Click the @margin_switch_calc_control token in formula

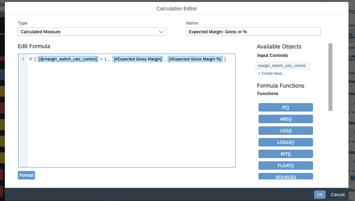click(68, 59)
